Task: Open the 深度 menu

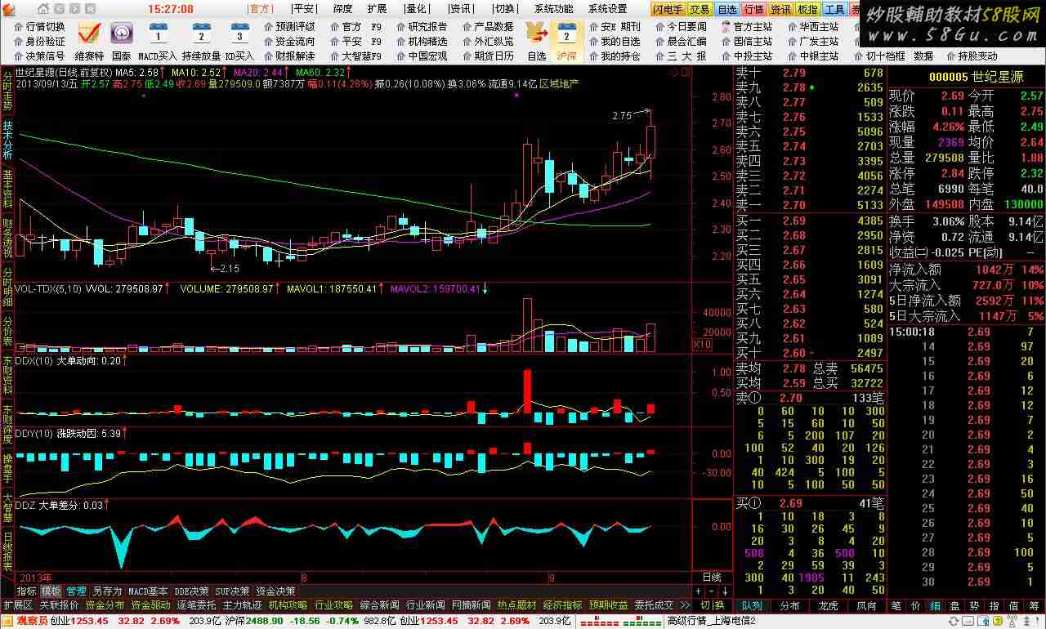Action: click(343, 9)
